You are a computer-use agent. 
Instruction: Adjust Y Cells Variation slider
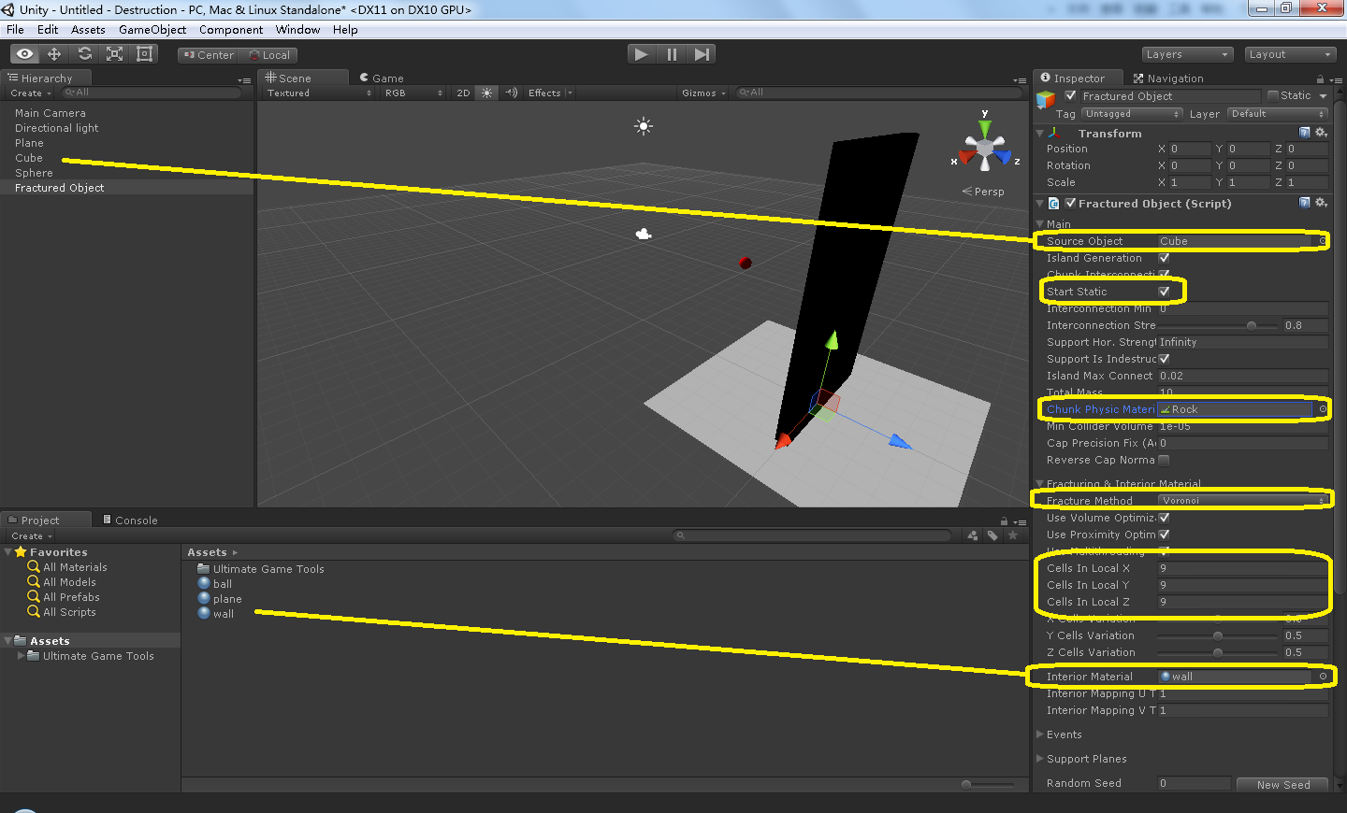click(x=1218, y=635)
